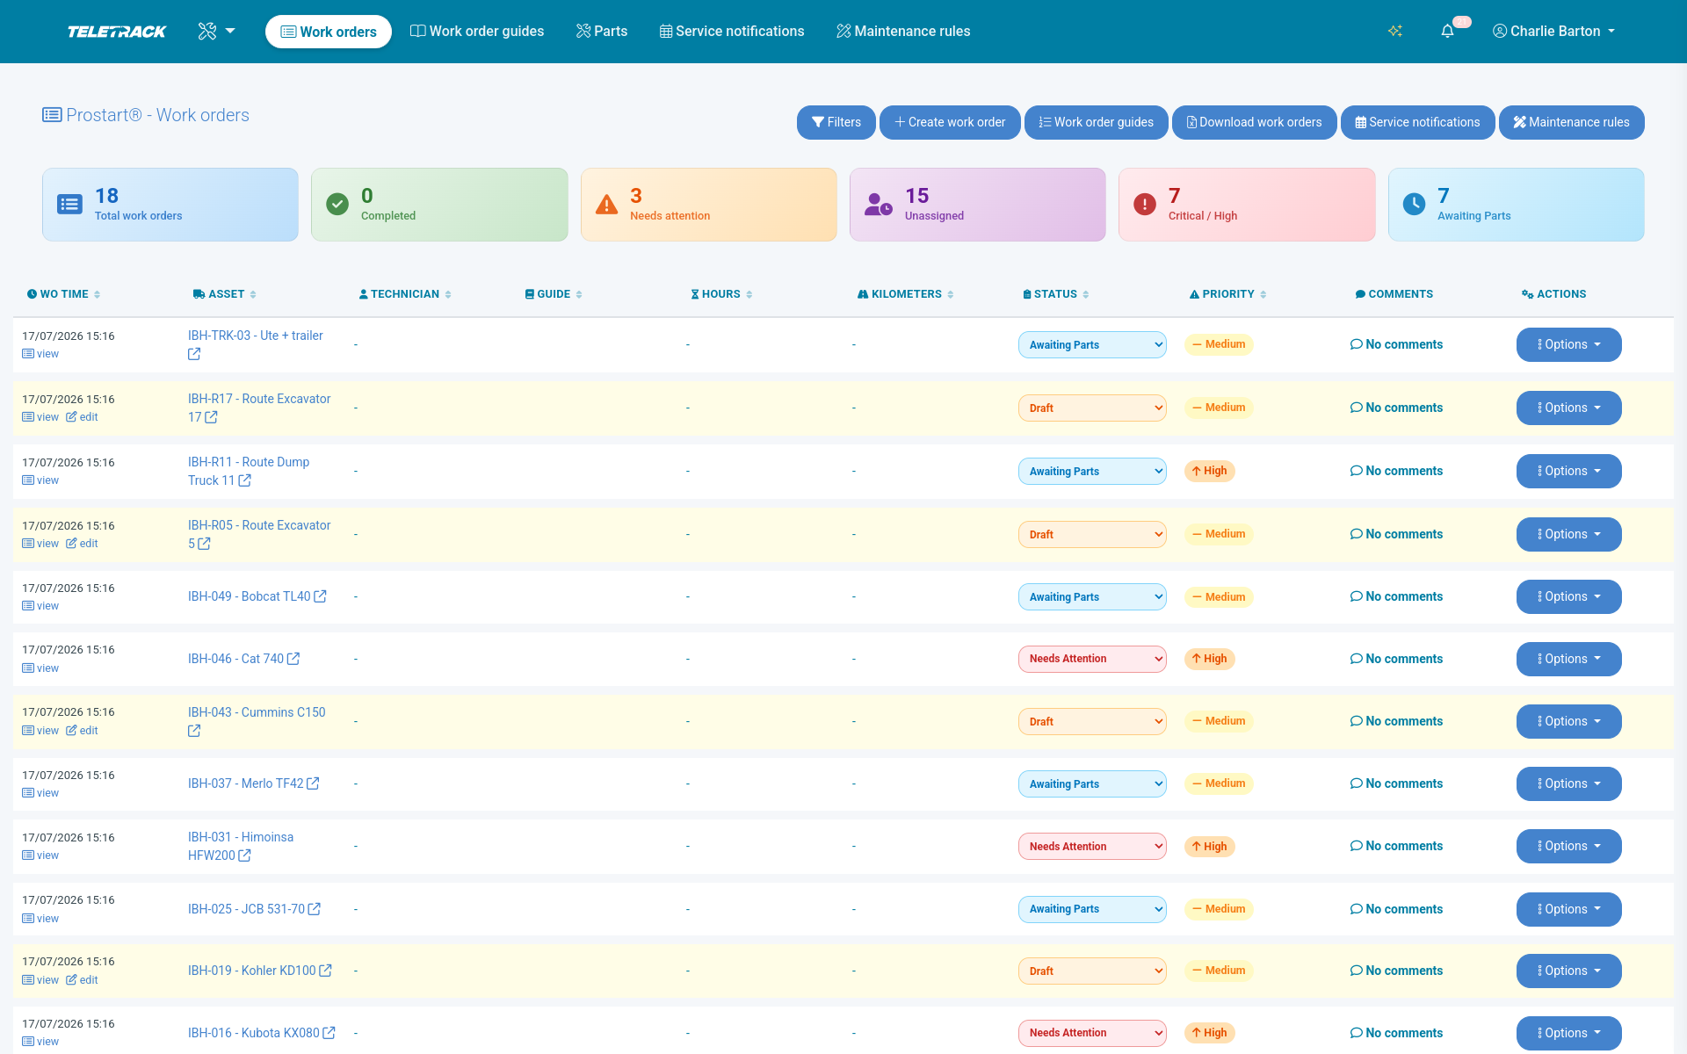The height and width of the screenshot is (1054, 1687).
Task: Sort by PRIORITY column
Action: (1227, 294)
